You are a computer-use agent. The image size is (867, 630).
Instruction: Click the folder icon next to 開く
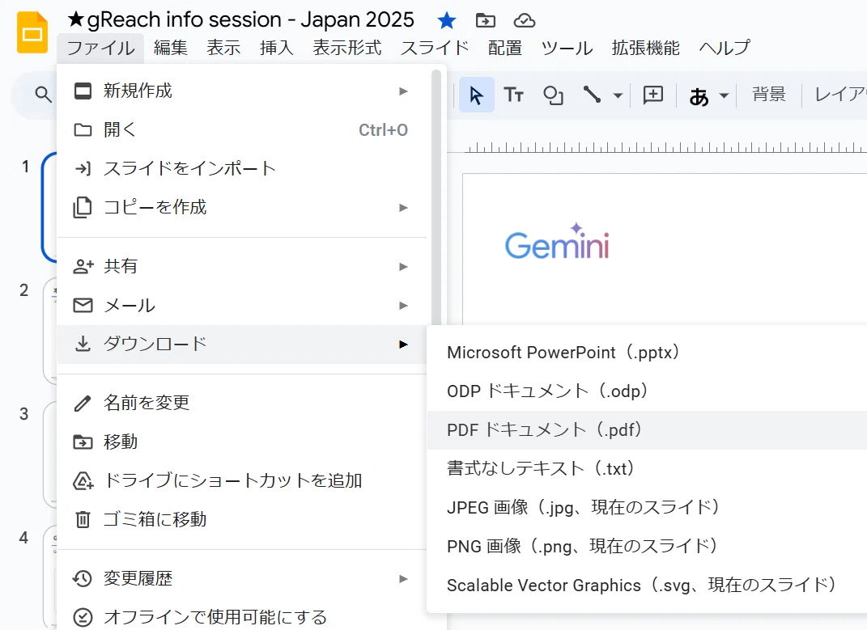click(x=83, y=130)
